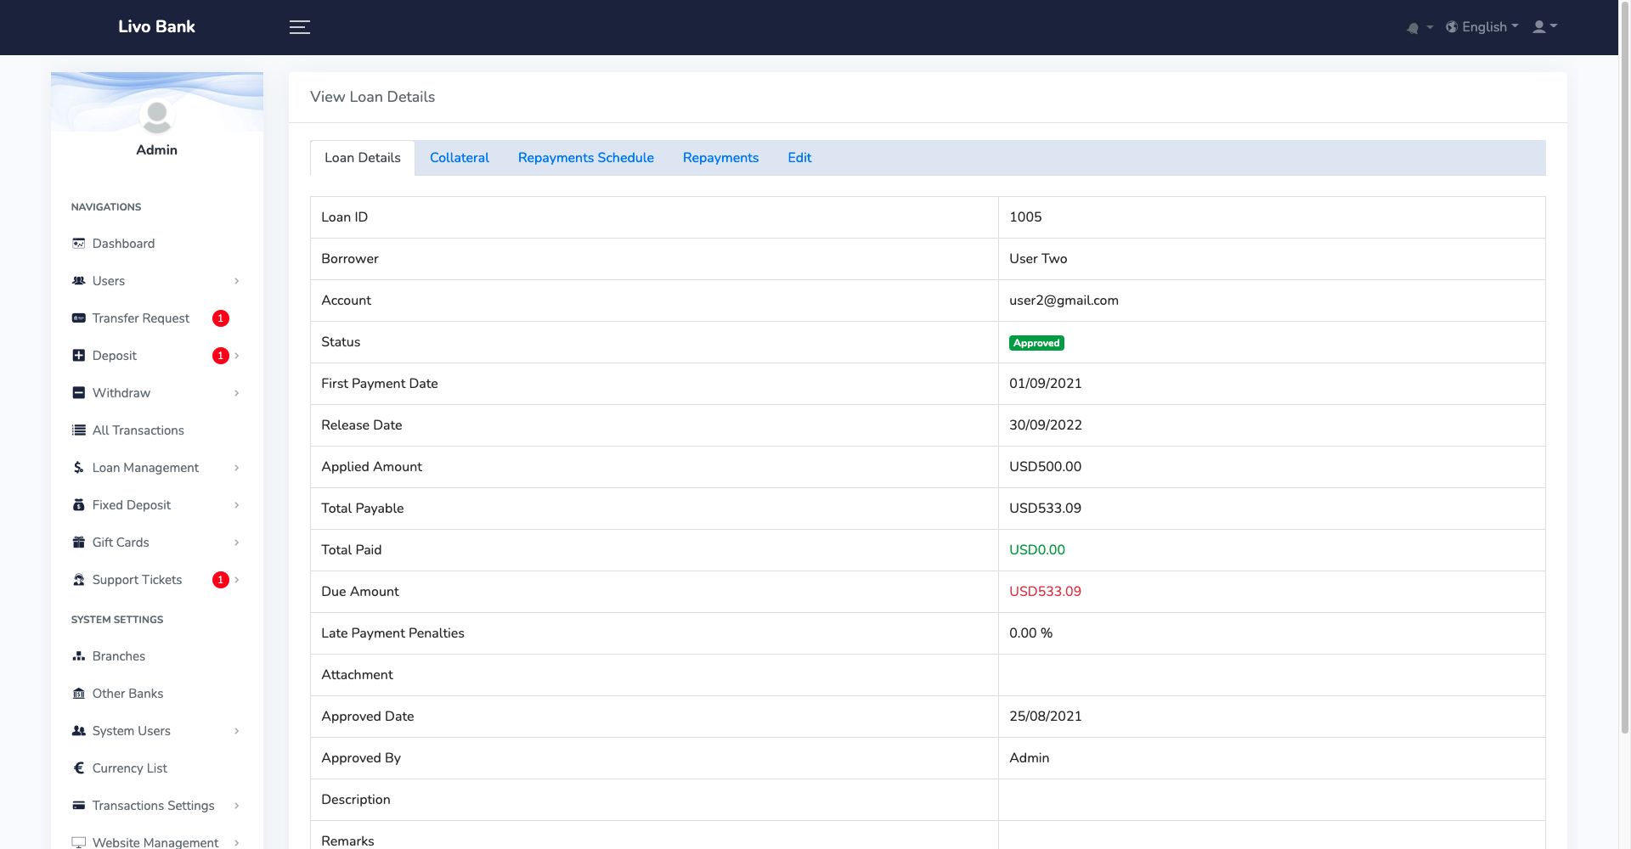This screenshot has width=1631, height=849.
Task: Click the Currency List euro icon
Action: tap(79, 768)
